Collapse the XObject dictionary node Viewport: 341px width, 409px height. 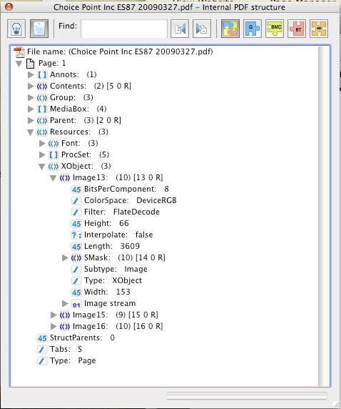coord(42,167)
